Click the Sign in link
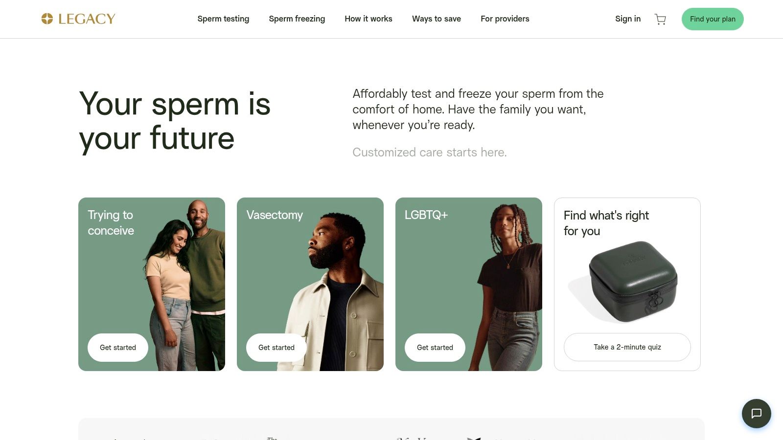This screenshot has width=783, height=440. 627,19
